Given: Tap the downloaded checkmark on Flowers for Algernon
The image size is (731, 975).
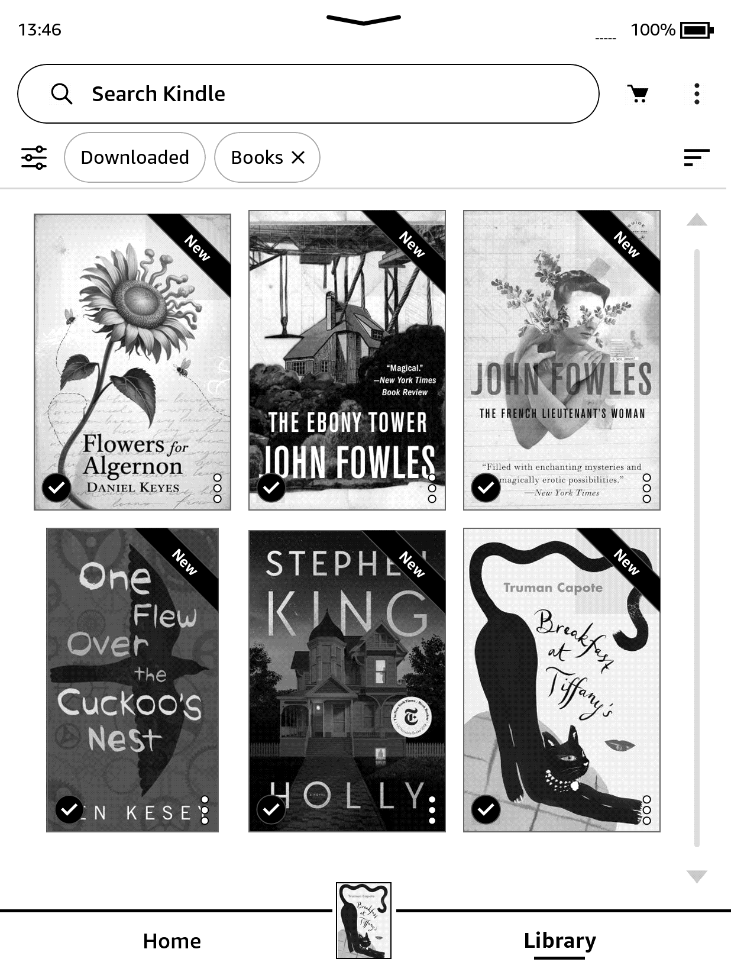Looking at the screenshot, I should point(57,487).
